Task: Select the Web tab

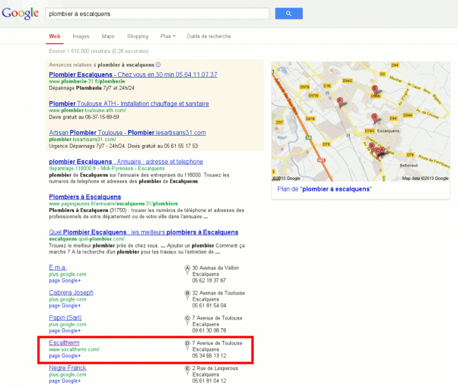Action: tap(54, 36)
